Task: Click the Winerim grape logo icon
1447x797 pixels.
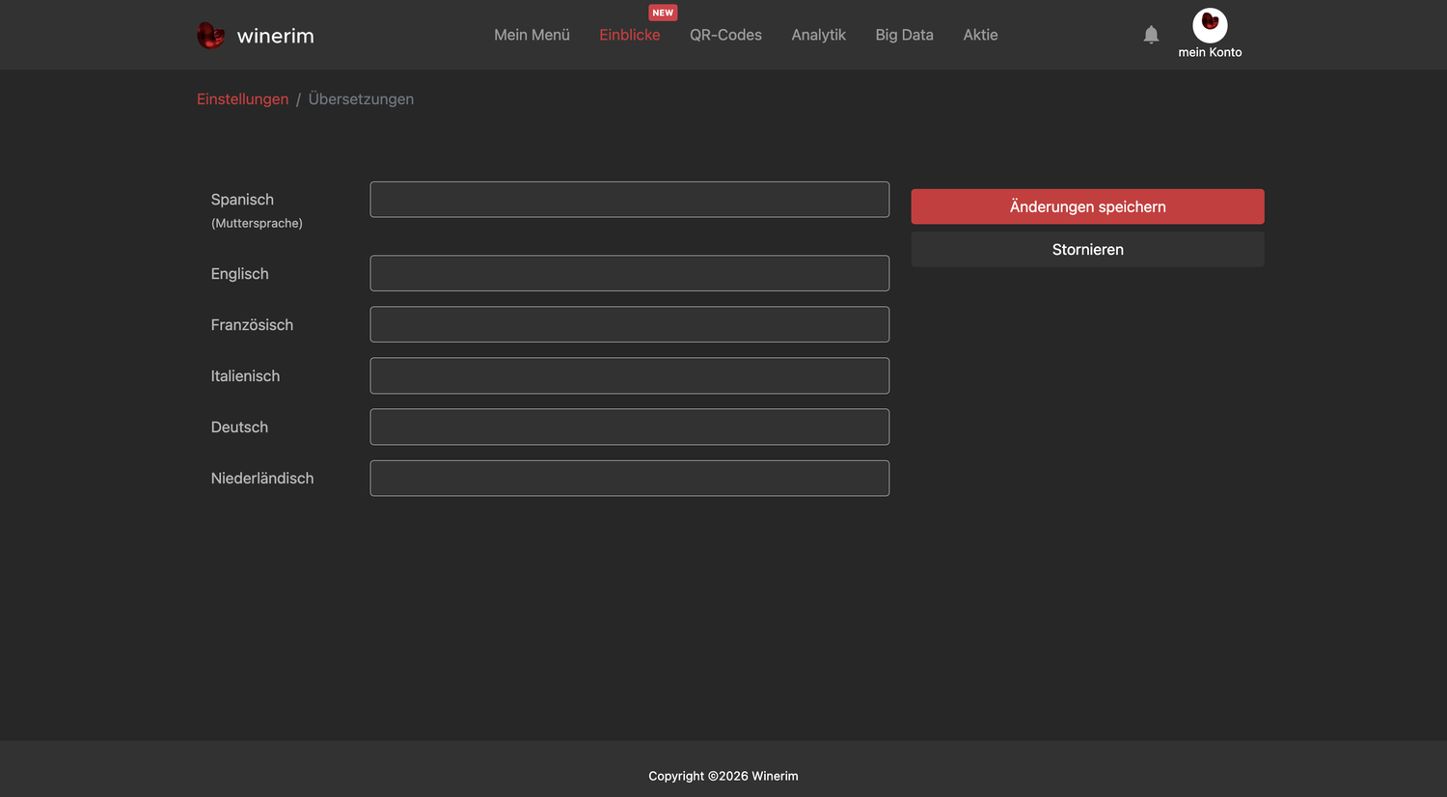Action: 210,36
